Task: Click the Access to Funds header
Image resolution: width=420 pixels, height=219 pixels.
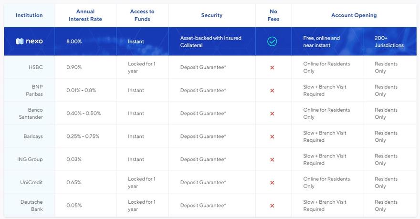Action: click(142, 15)
